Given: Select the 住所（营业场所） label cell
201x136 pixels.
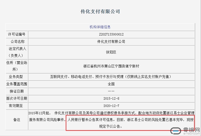Looking at the screenshot, I should pyautogui.click(x=17, y=66).
